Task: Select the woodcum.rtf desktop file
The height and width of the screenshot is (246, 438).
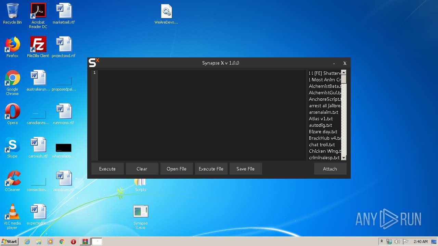Action: click(64, 181)
